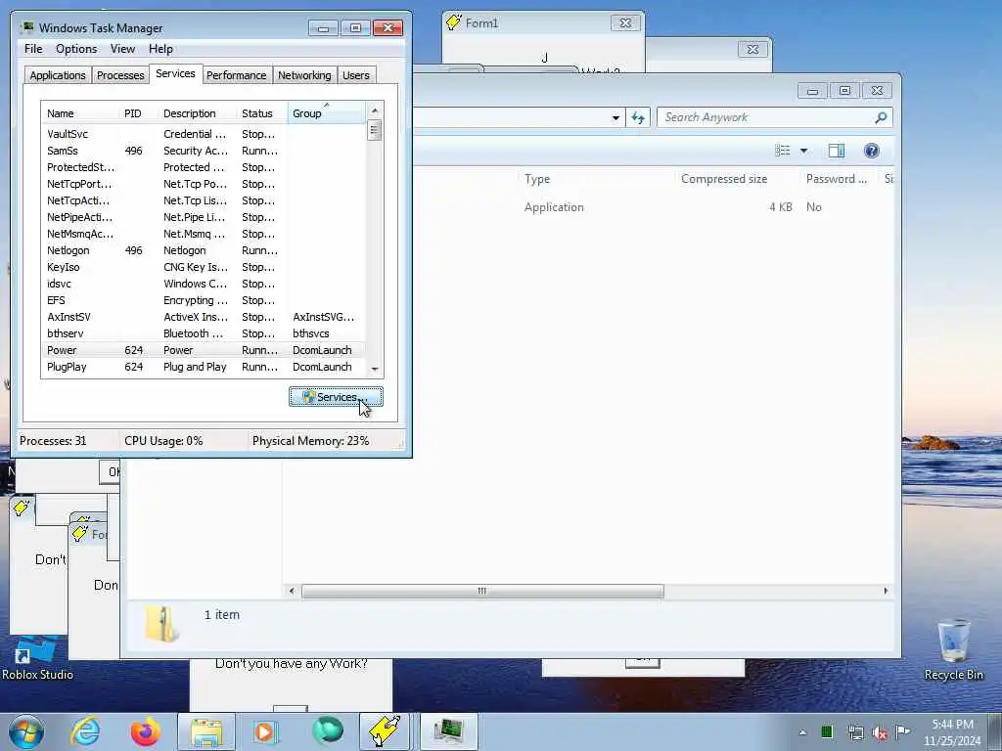Sort services by the Group column
The image size is (1002, 751).
(327, 113)
